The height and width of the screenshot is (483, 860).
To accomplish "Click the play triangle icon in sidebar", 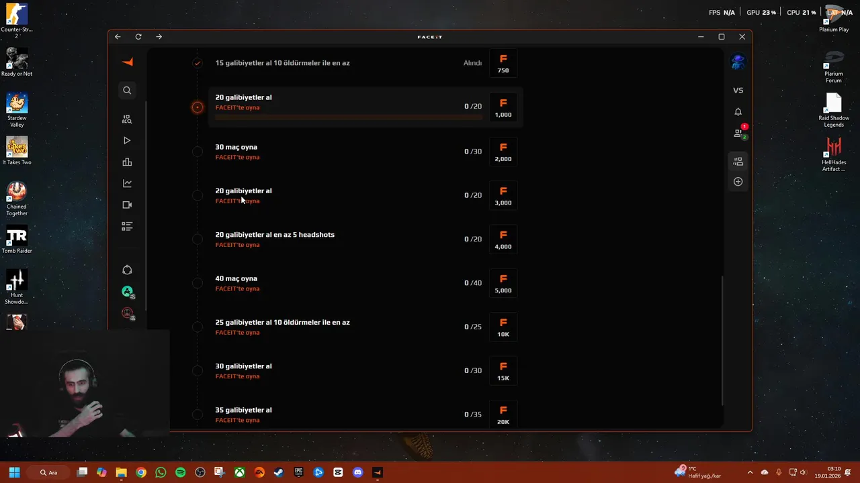I will coord(127,140).
